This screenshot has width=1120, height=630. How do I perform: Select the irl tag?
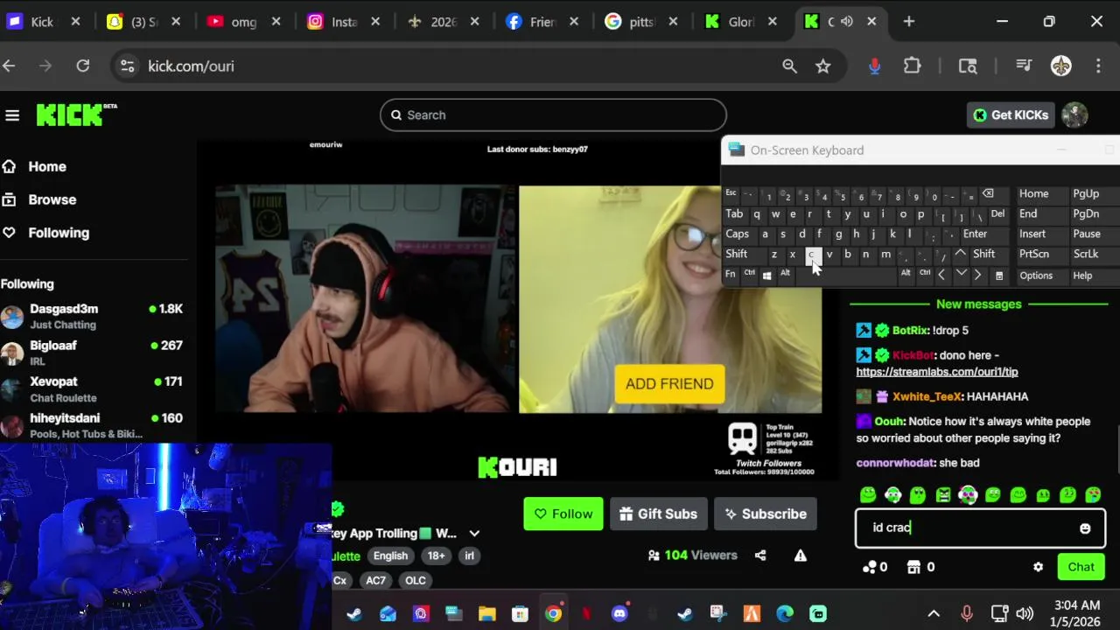(469, 556)
